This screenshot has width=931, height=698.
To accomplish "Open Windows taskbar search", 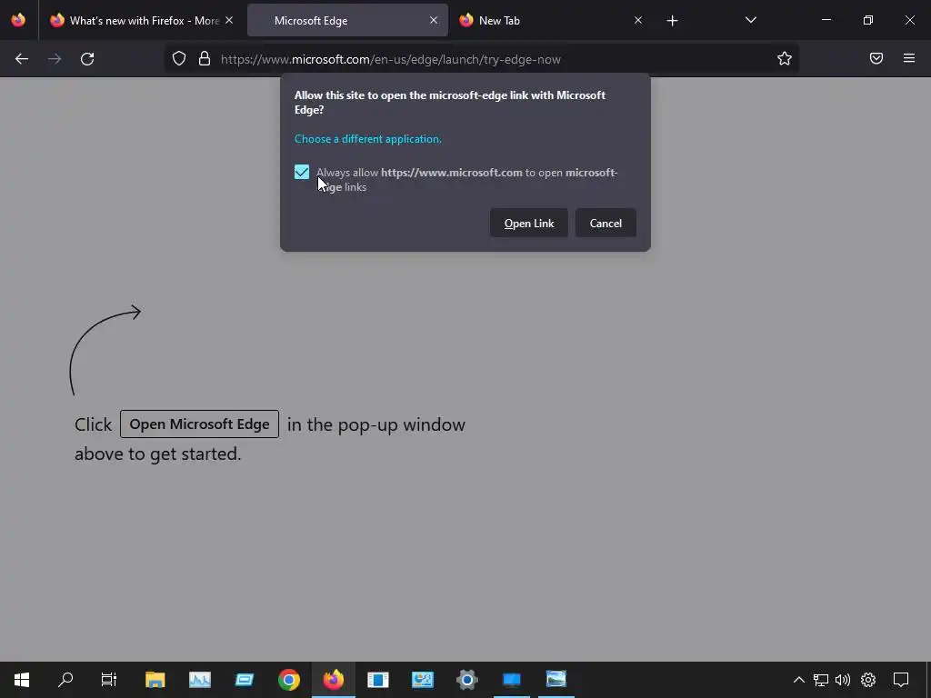I will click(x=65, y=680).
